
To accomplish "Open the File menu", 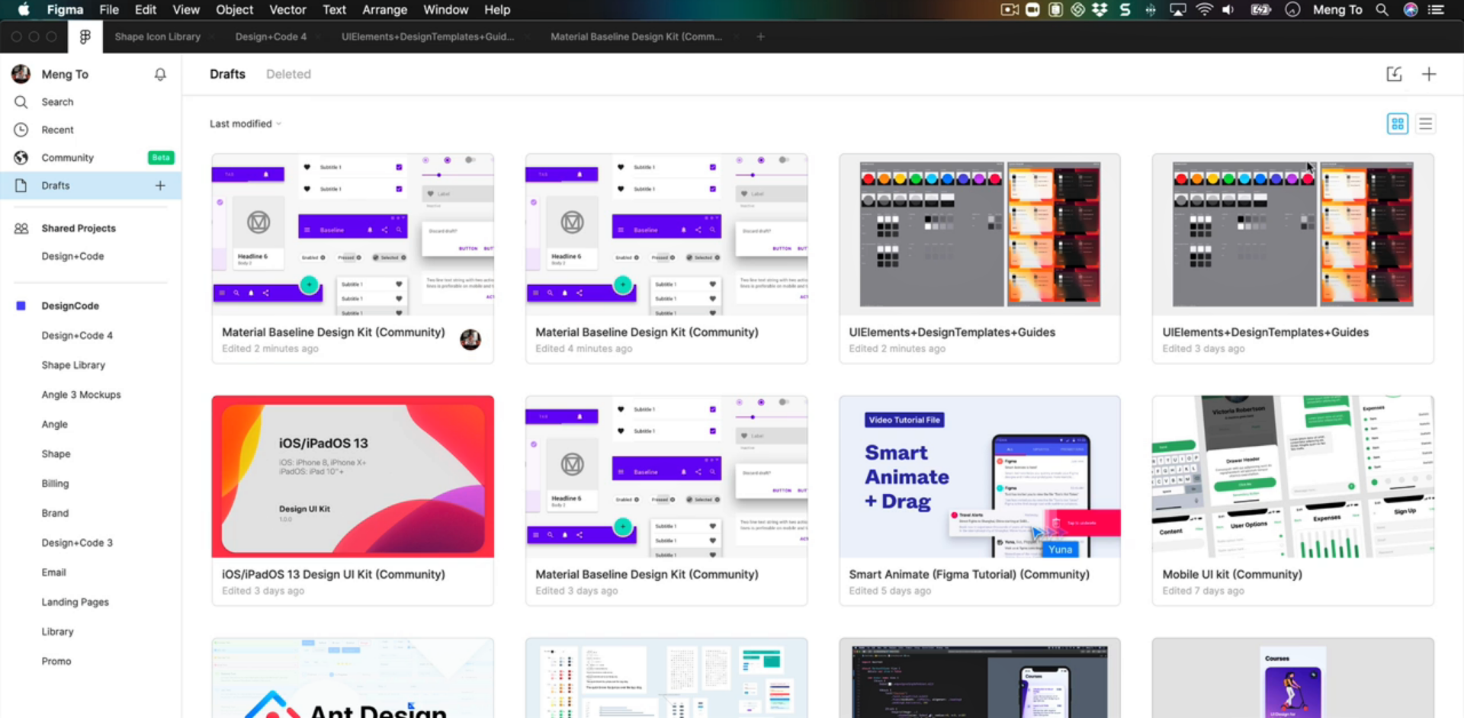I will click(x=109, y=9).
